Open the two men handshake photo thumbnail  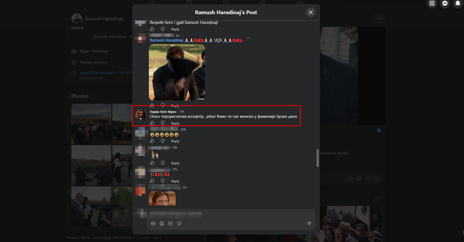coord(91,166)
